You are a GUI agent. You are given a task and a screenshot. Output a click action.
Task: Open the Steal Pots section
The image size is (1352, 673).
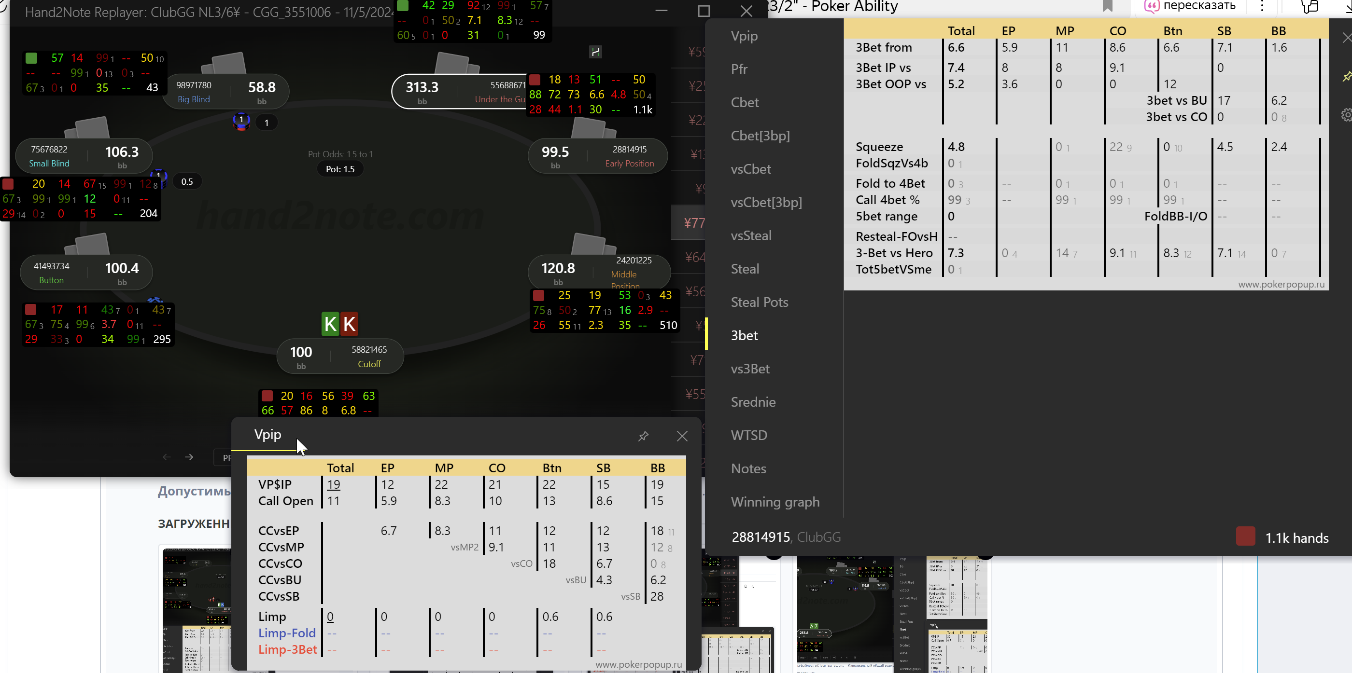click(760, 302)
